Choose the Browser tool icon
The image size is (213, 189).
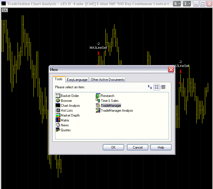pos(58,101)
